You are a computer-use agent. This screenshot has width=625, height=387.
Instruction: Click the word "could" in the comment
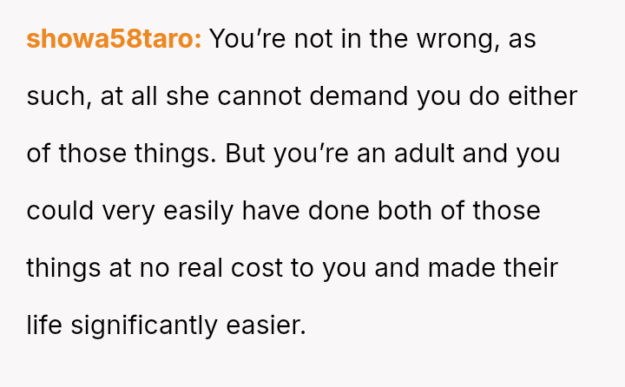59,211
